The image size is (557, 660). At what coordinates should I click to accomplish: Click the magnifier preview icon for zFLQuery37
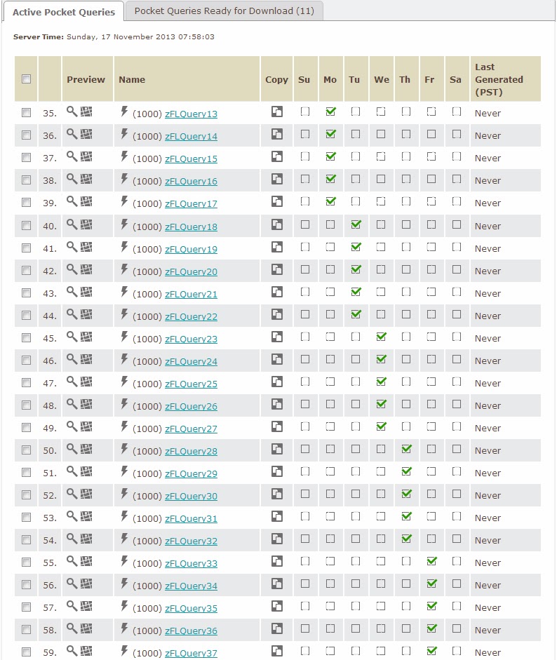point(72,651)
